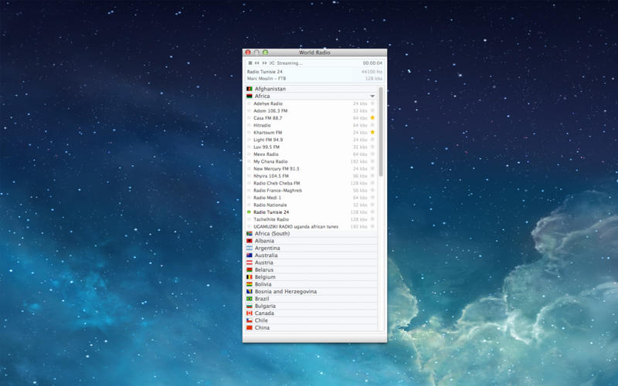Select Bosnia and Herzegovina in the list
The image size is (618, 386).
(285, 292)
